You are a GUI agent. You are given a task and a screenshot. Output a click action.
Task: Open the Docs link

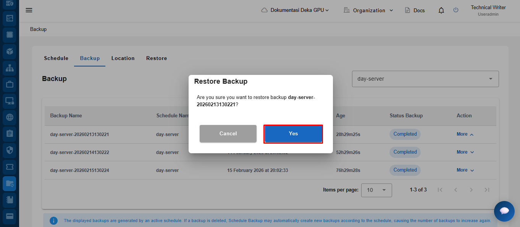coord(415,10)
